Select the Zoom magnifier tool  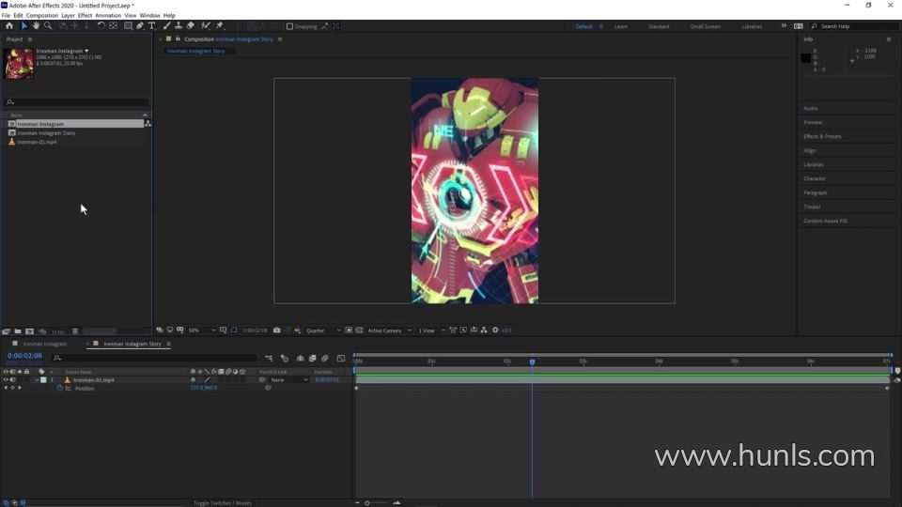(48, 26)
